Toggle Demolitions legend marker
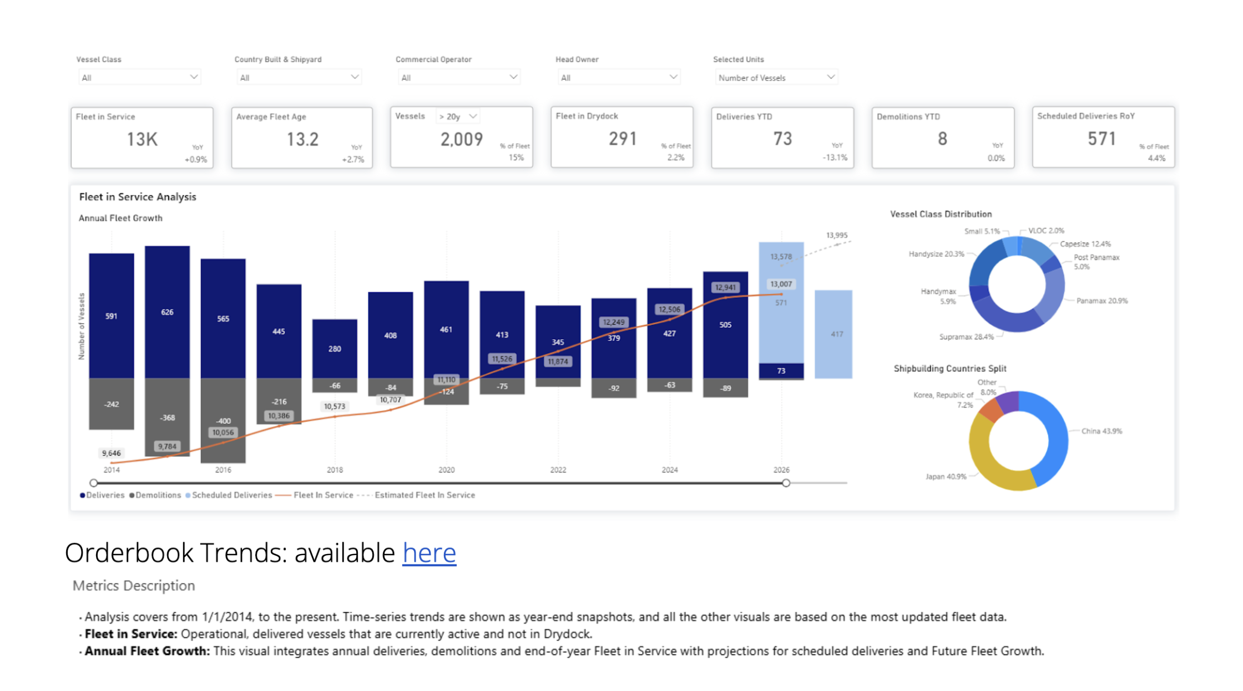Image resolution: width=1243 pixels, height=691 pixels. coord(132,495)
